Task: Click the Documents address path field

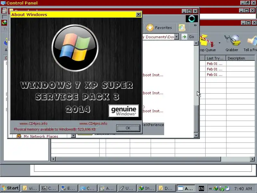Action: [158, 37]
